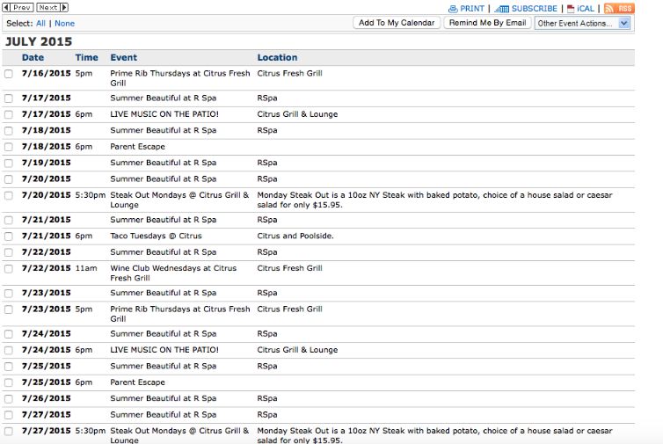
Task: Click Remind Me By Email button
Action: [x=487, y=23]
